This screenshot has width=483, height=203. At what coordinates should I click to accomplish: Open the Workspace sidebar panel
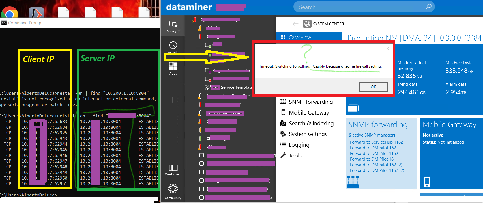[x=173, y=170]
